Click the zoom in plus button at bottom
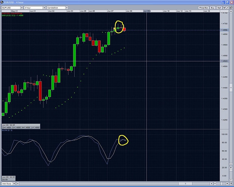 tap(227, 184)
